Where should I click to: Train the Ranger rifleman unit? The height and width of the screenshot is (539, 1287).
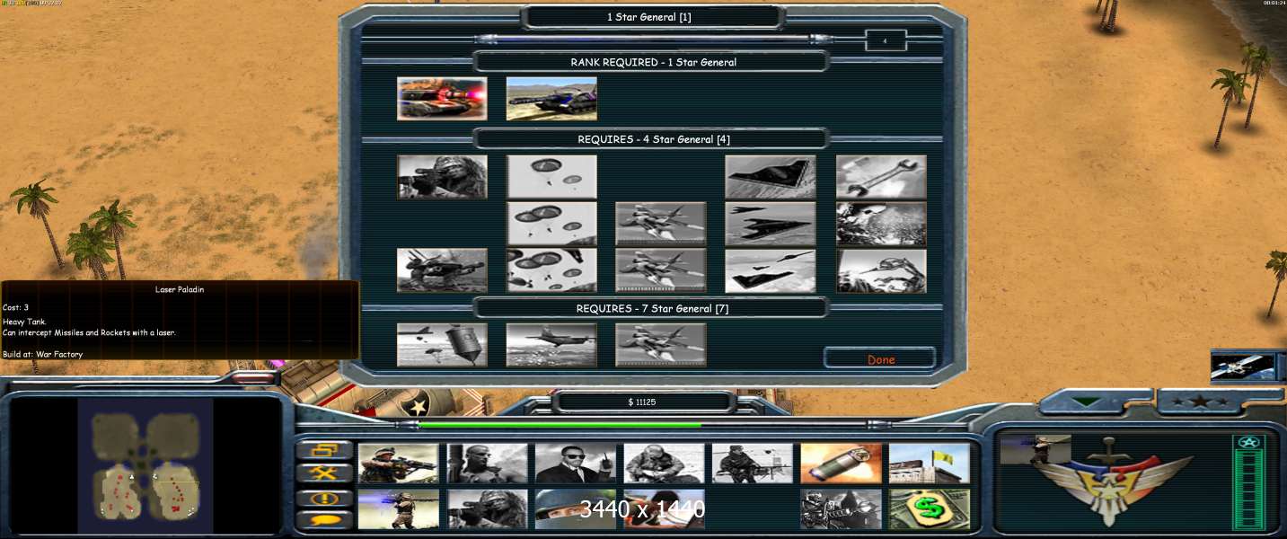point(398,463)
